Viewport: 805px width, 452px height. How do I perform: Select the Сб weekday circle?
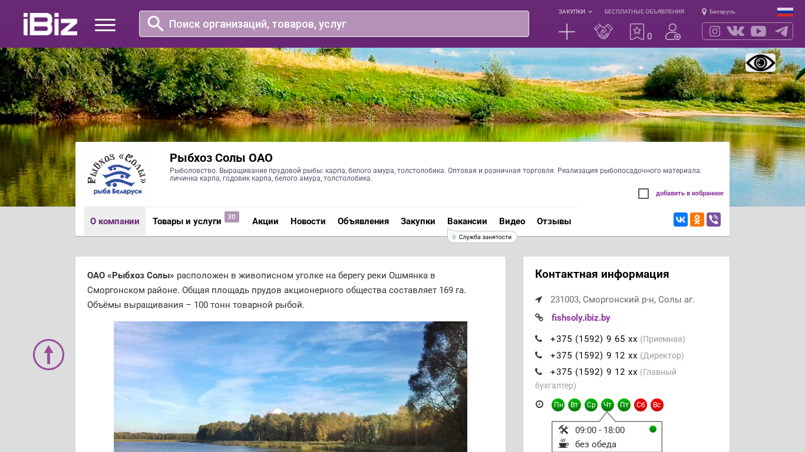pos(641,405)
